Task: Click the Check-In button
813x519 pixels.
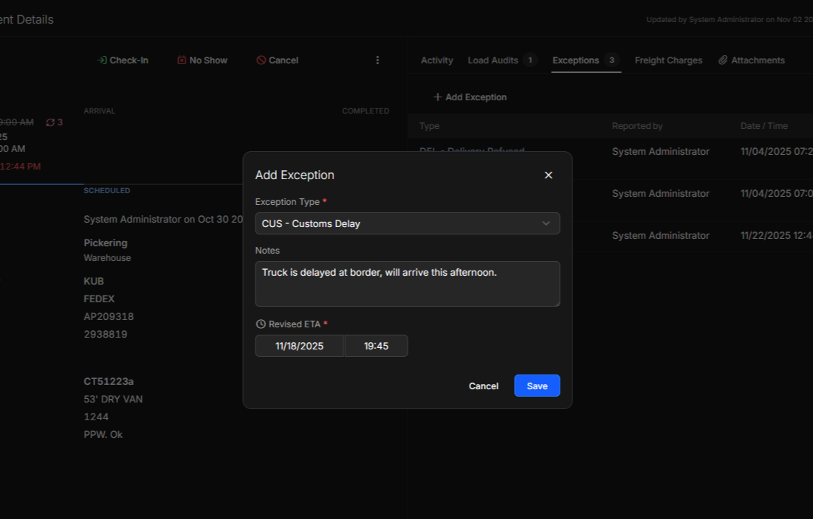Action: coord(123,60)
